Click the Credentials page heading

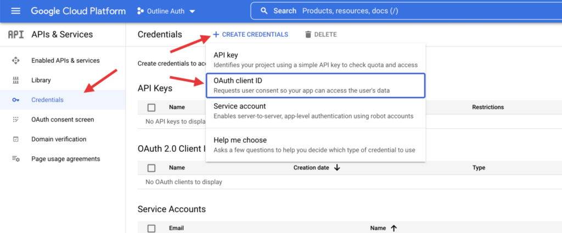[x=160, y=35]
